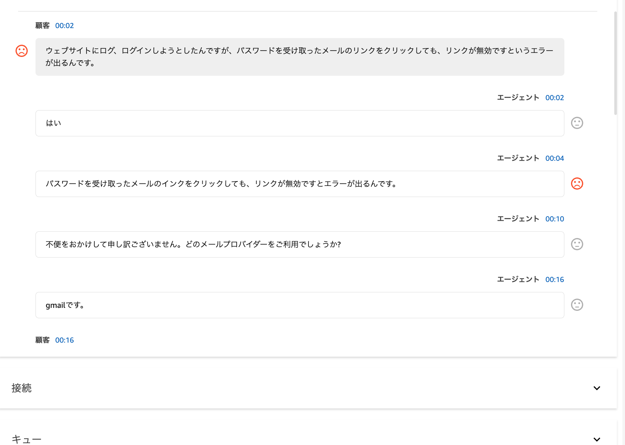625x445 pixels.
Task: Open the 接続 panel chevron
Action: [x=597, y=388]
